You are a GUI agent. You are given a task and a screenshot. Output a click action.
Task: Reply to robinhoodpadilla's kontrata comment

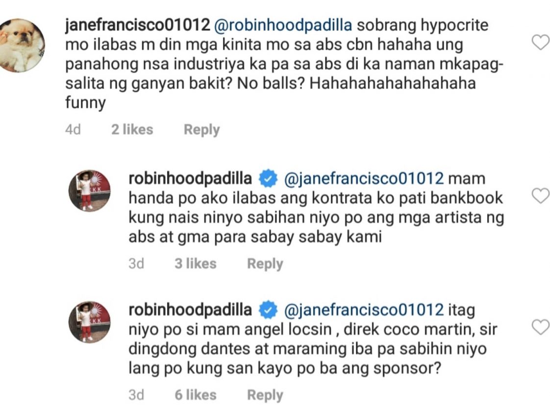[x=265, y=264]
